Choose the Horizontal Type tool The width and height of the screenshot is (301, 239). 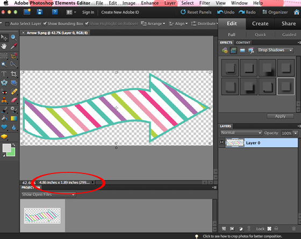(4, 74)
